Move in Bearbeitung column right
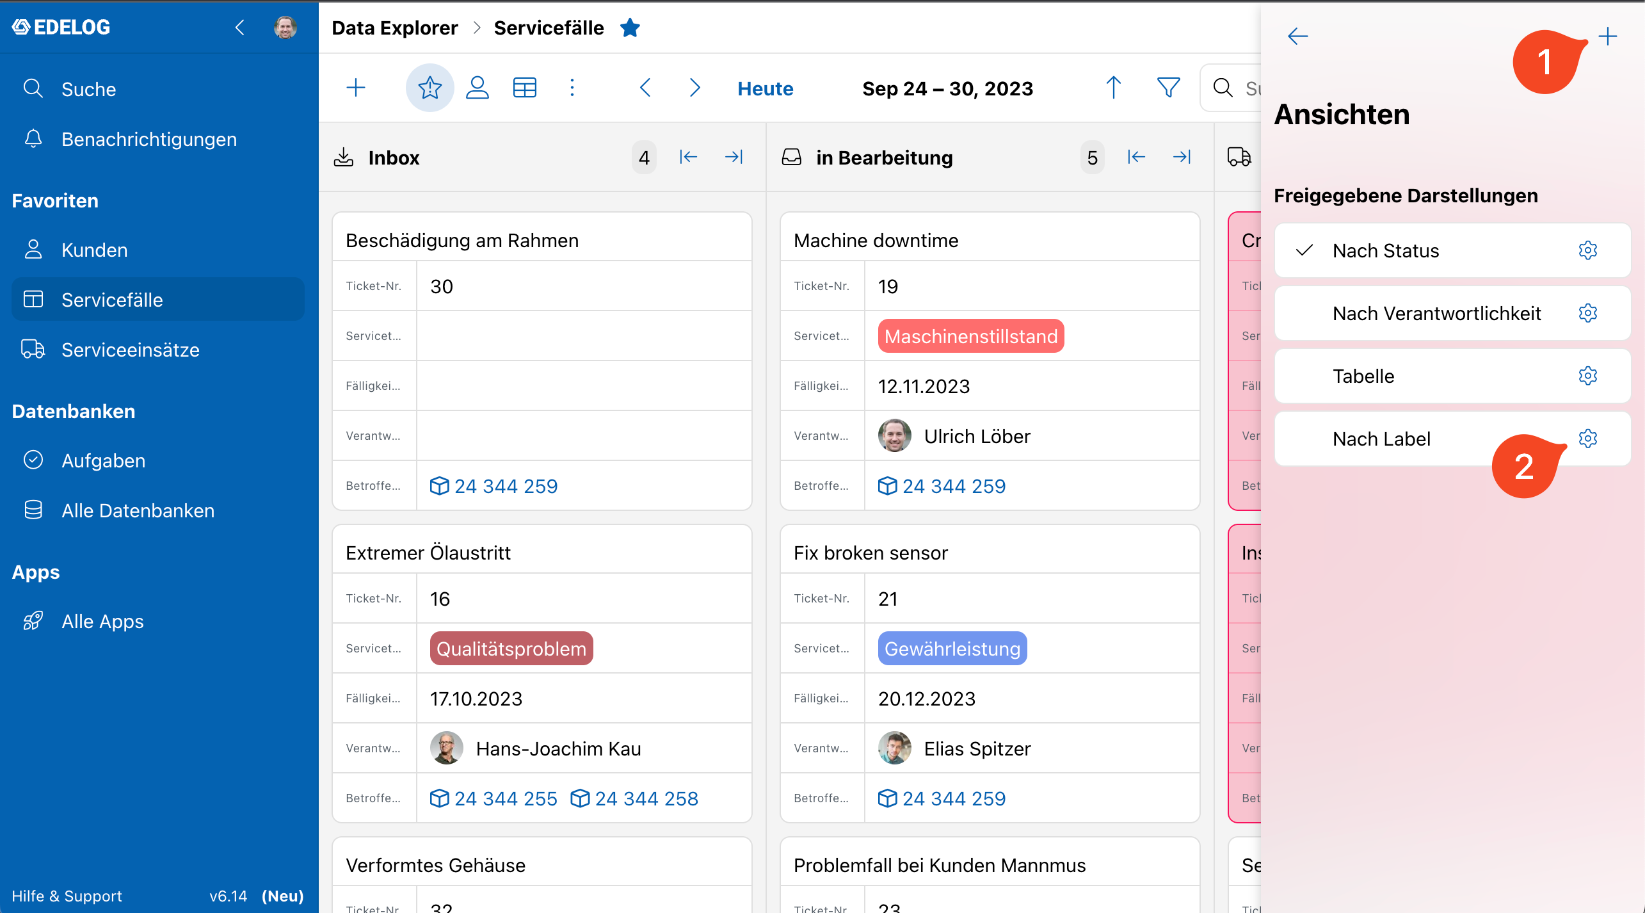Viewport: 1645px width, 913px height. point(1182,157)
